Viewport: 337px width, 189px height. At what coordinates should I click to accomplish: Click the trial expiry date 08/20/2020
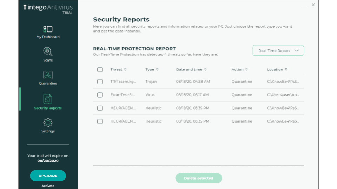tap(48, 161)
